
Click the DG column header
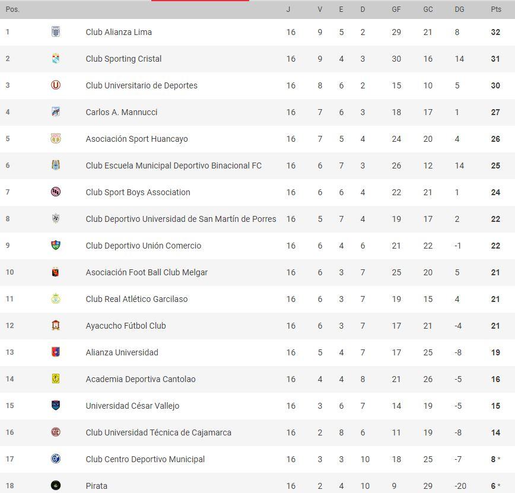(459, 9)
